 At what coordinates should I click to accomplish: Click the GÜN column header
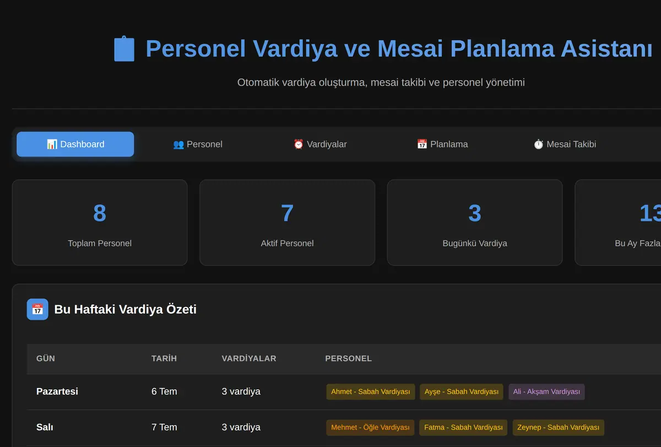(x=46, y=359)
